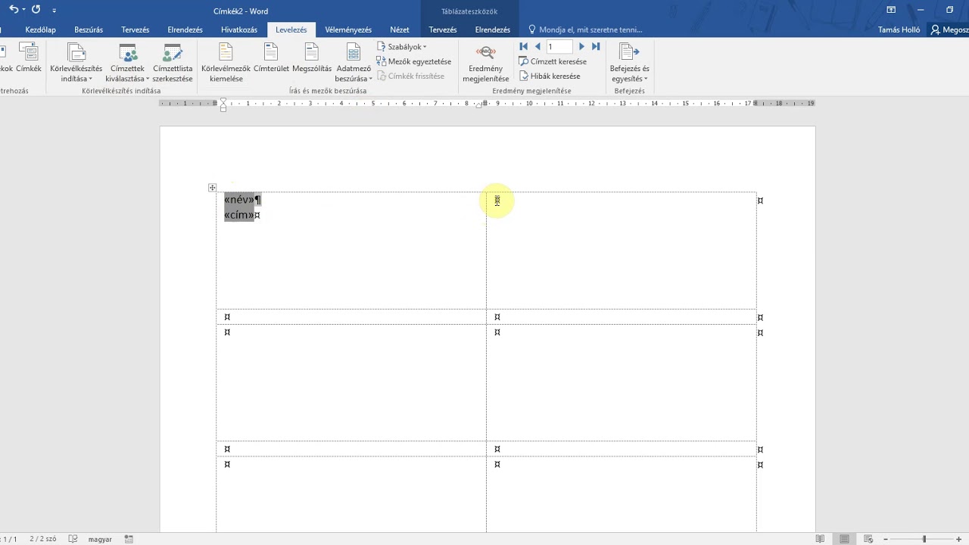
Task: Insert Címterület address block
Action: tap(271, 58)
